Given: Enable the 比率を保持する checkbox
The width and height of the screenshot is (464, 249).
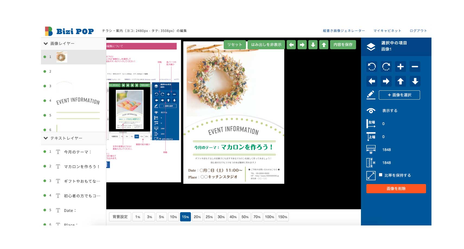Looking at the screenshot, I should 380,175.
